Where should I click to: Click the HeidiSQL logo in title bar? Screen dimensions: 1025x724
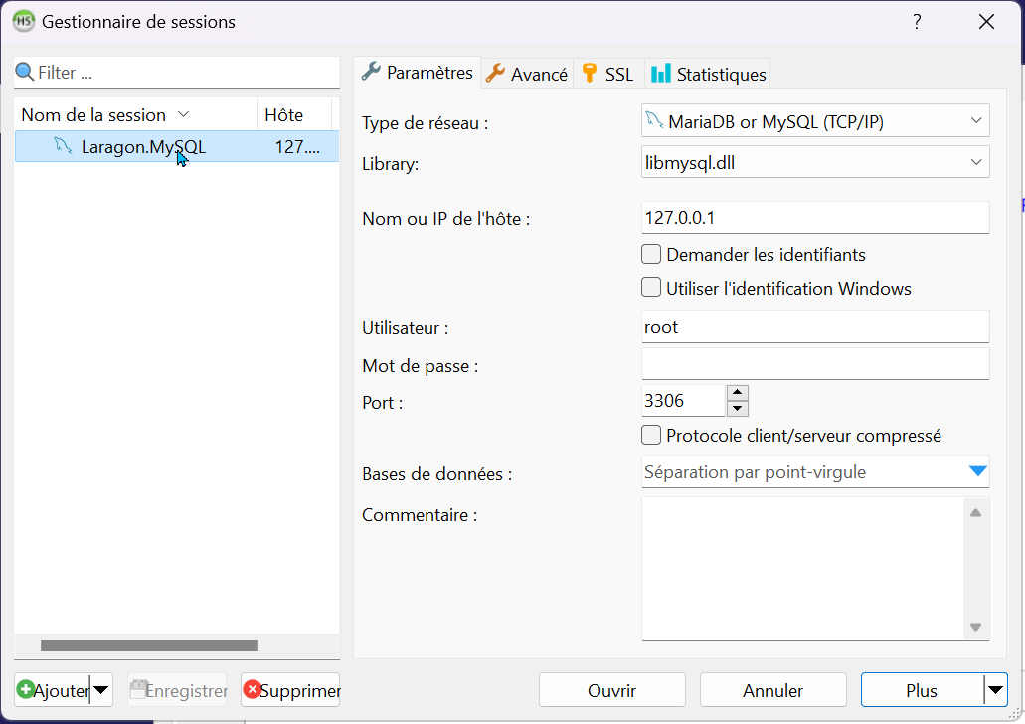pos(23,21)
